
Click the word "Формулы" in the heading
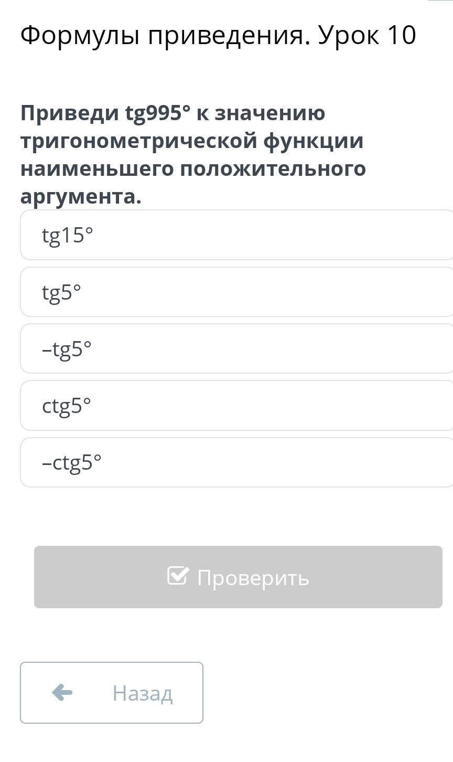click(x=80, y=36)
